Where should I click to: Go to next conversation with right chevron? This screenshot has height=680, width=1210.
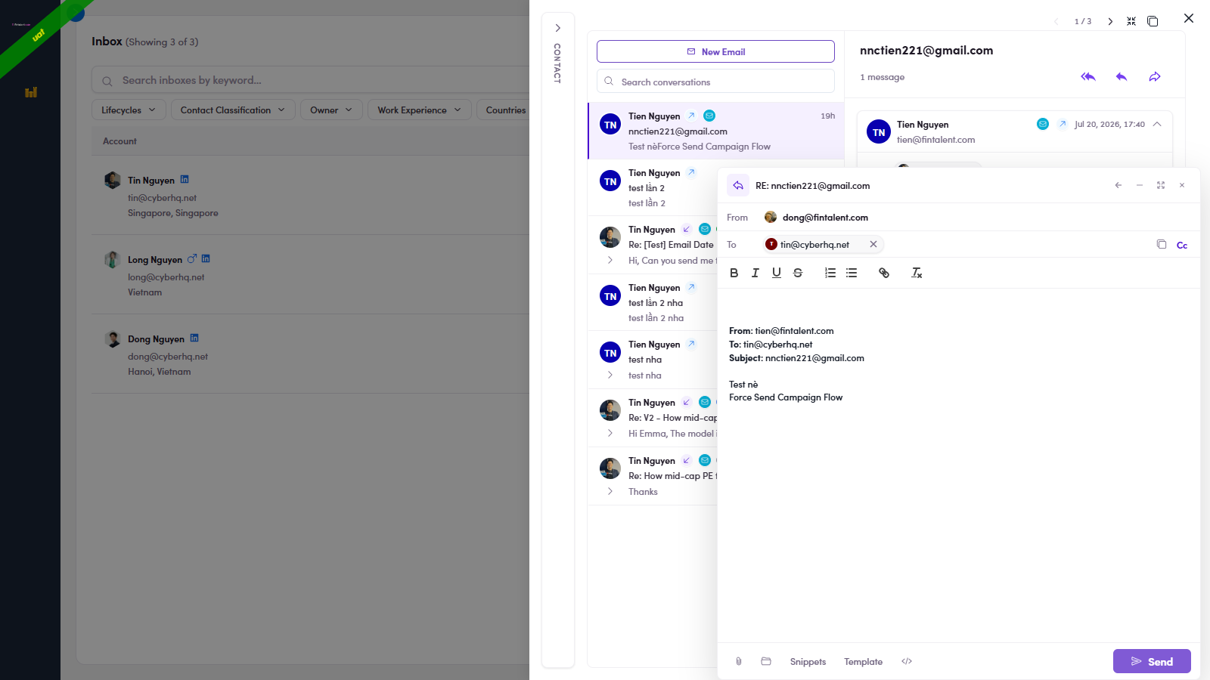pos(1110,21)
